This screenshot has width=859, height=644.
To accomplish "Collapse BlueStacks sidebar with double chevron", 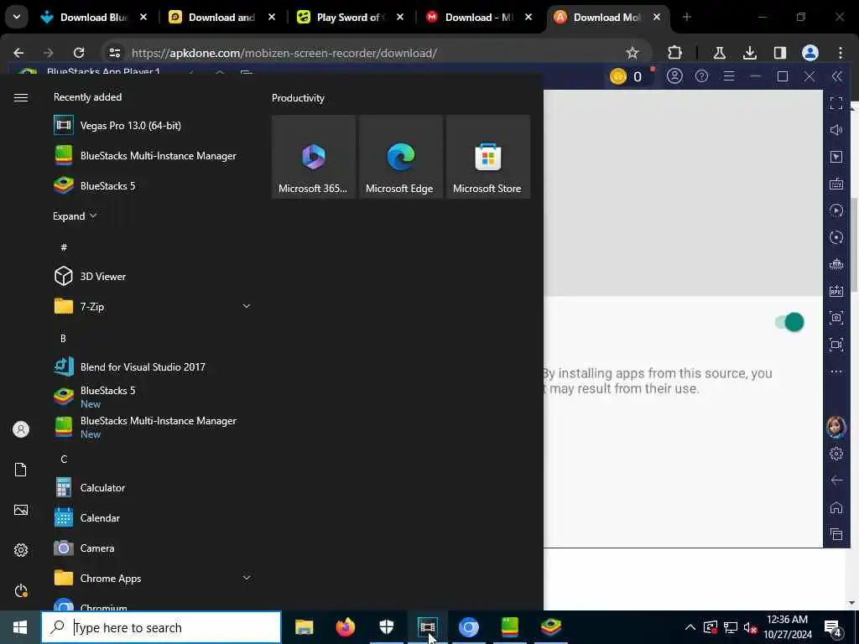I will tap(836, 76).
